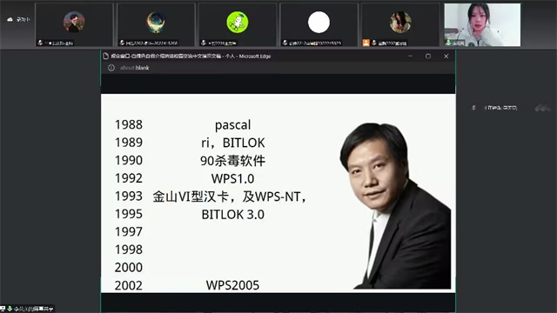Click the year 1993 on the slide
The image size is (557, 313).
pyautogui.click(x=129, y=196)
